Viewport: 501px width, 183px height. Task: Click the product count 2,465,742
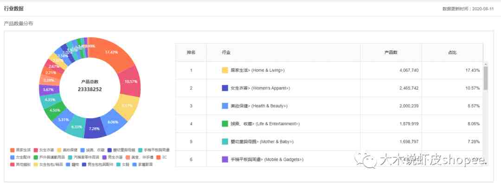[x=409, y=88]
